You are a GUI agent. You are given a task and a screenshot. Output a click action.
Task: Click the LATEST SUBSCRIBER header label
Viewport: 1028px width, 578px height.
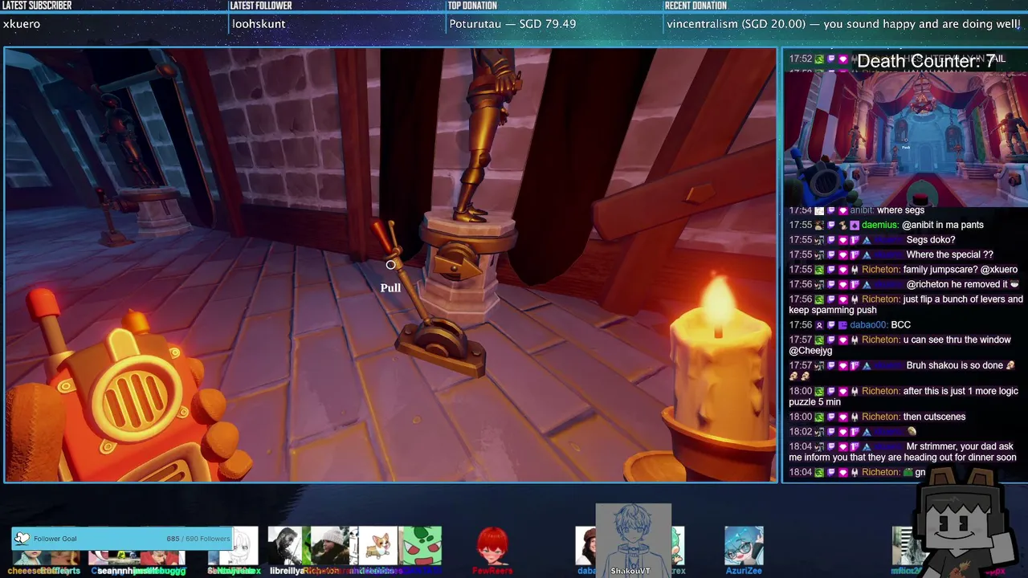tap(37, 6)
